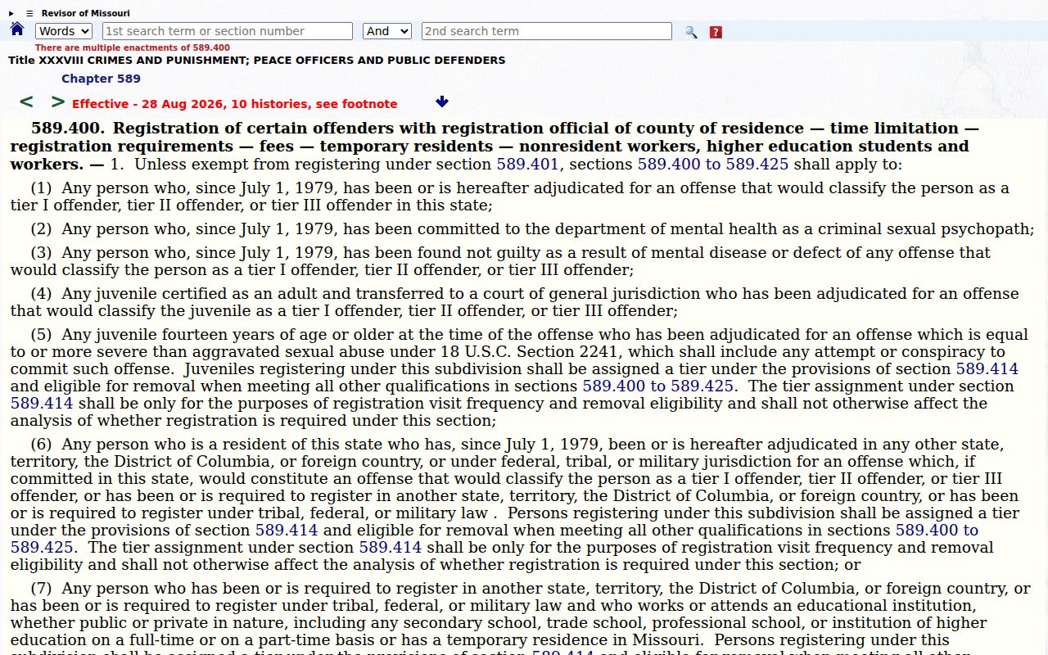Open 589.414 link starting a line in subdivision (5)

42,403
